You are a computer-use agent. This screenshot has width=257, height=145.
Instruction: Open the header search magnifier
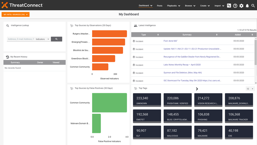coord(253,6)
